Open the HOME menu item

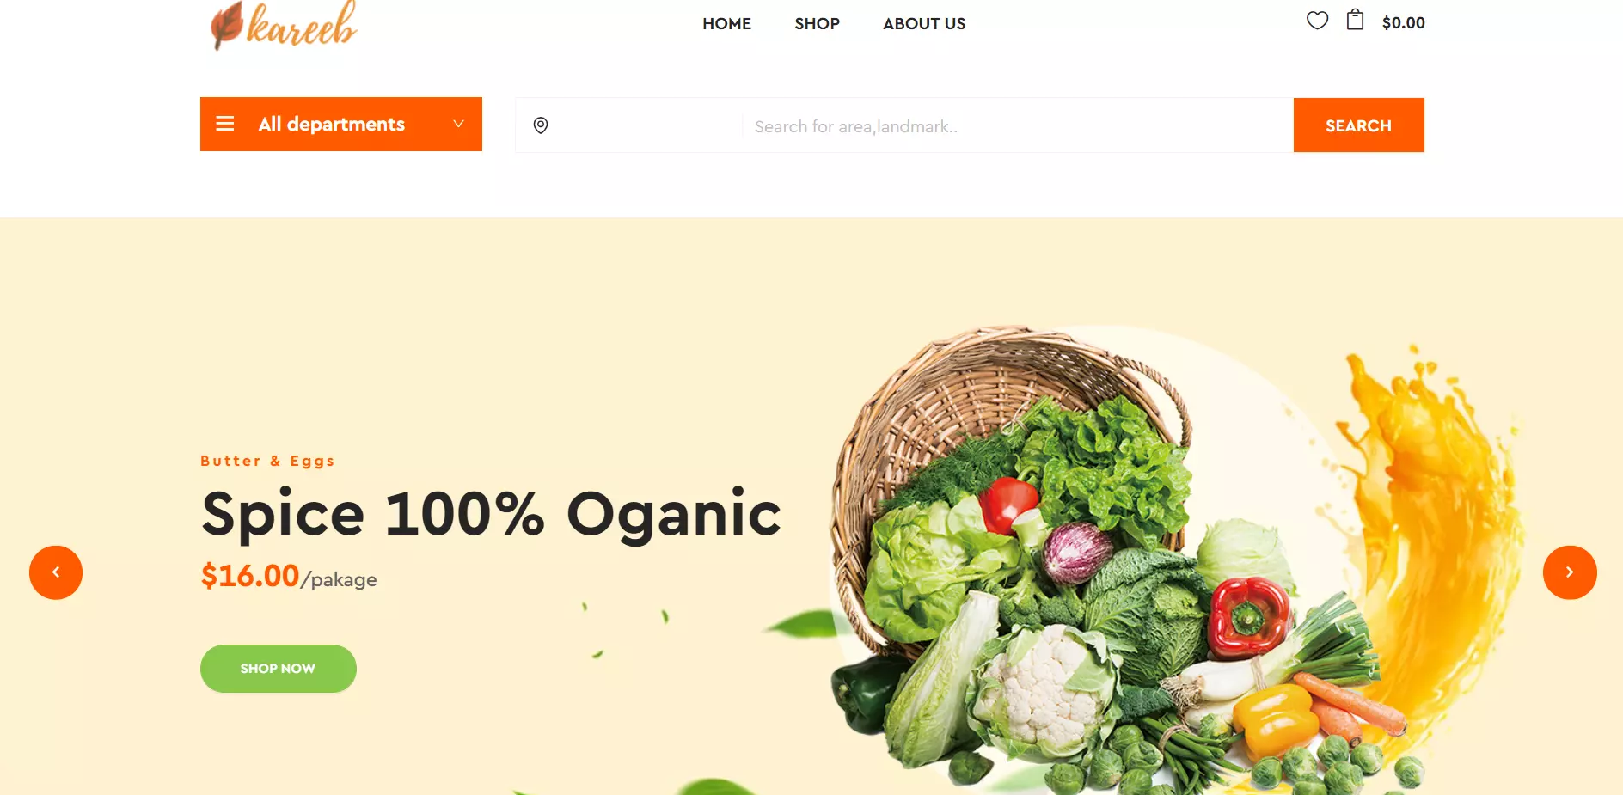(726, 24)
